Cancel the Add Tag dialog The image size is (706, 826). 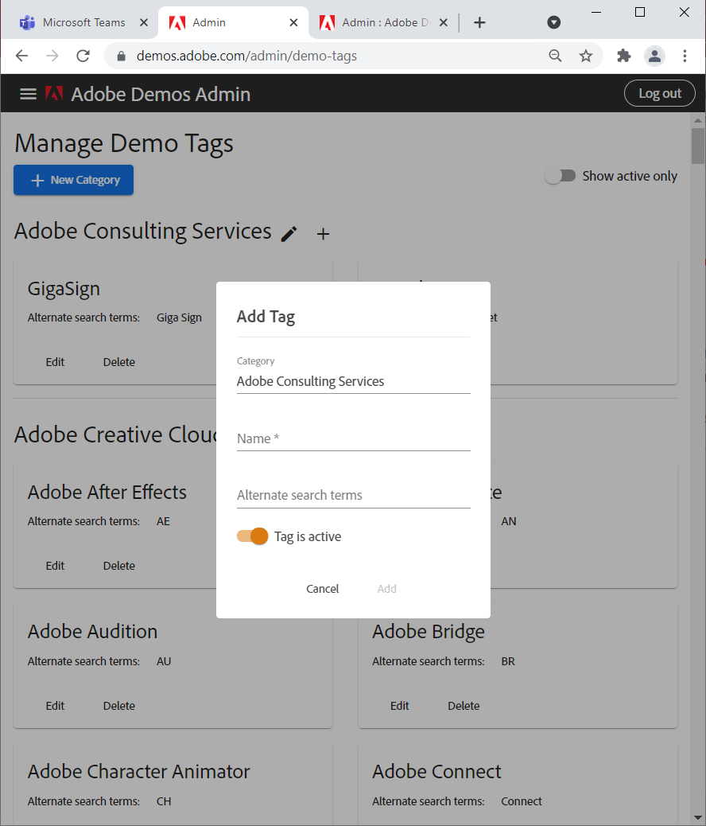(323, 589)
